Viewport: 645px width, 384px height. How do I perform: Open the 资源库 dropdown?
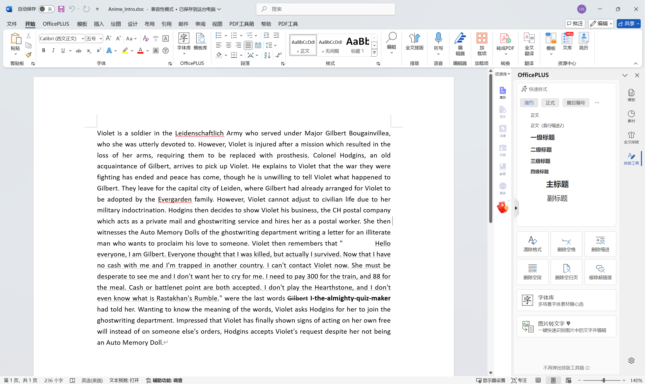(x=502, y=74)
